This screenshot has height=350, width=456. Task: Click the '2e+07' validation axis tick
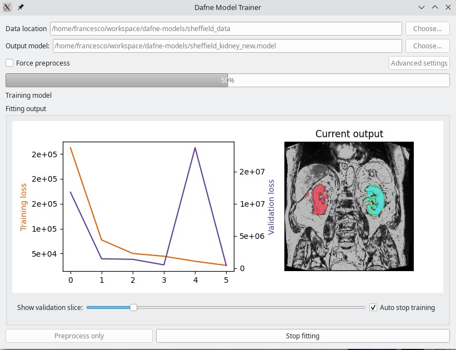(x=252, y=172)
